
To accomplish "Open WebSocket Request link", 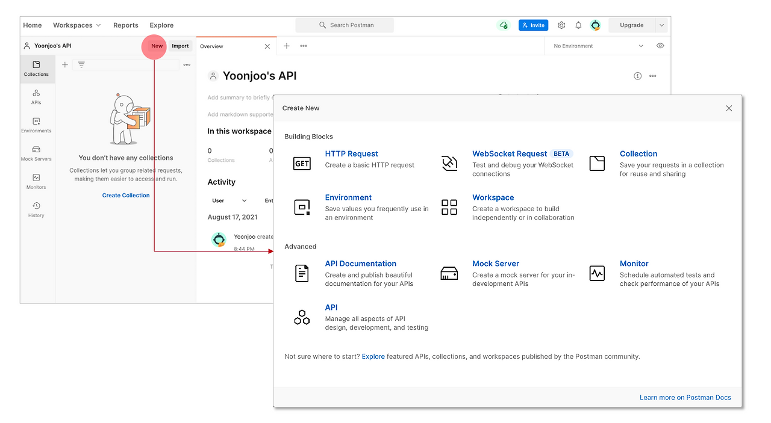I will [510, 154].
